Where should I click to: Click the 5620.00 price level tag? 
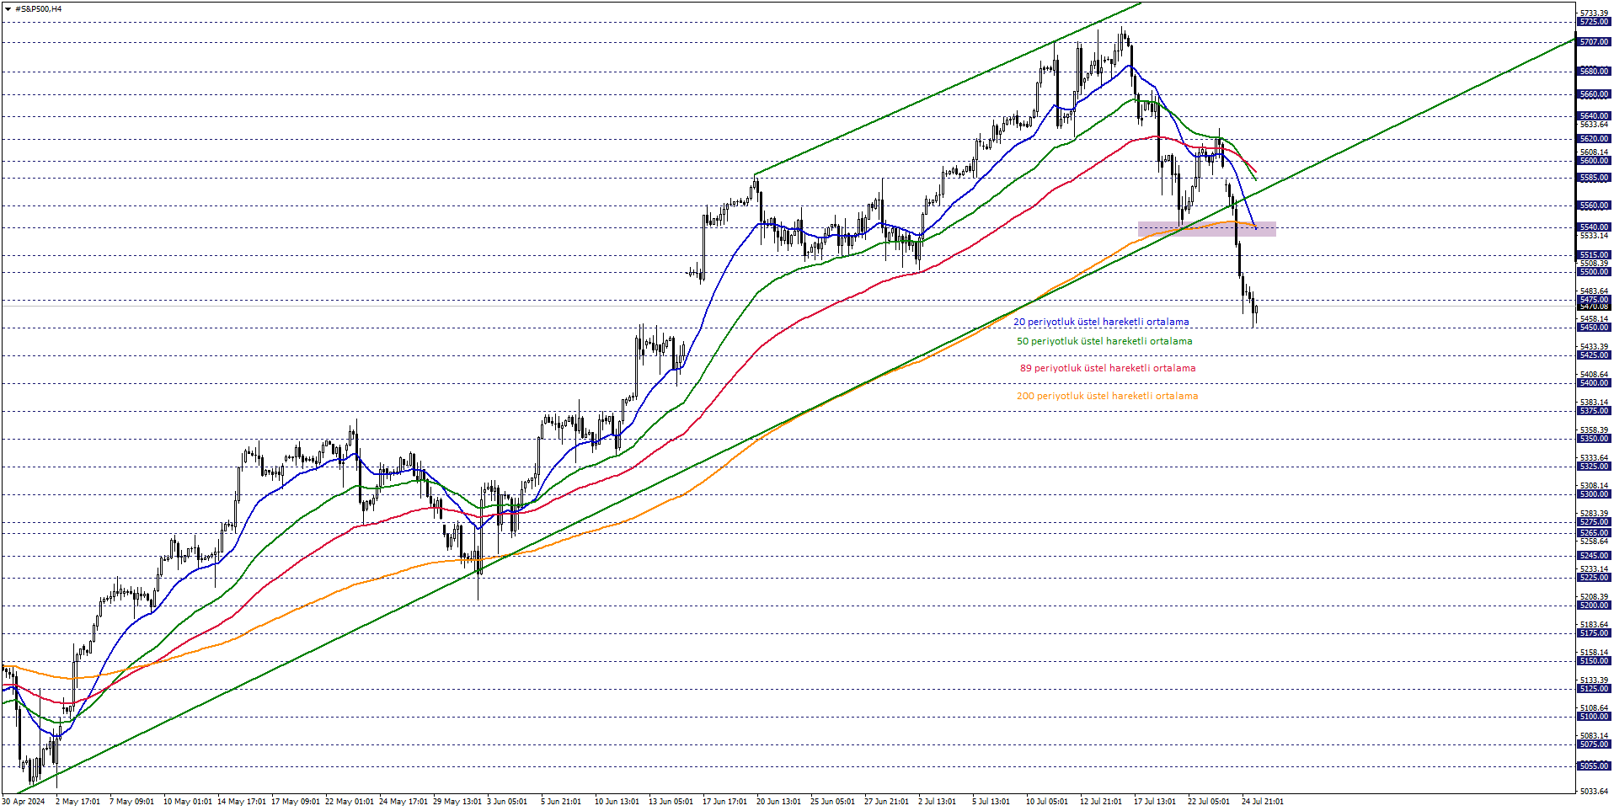1594,139
